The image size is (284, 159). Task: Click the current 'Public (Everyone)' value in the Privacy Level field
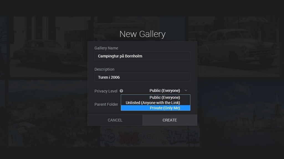(x=165, y=91)
